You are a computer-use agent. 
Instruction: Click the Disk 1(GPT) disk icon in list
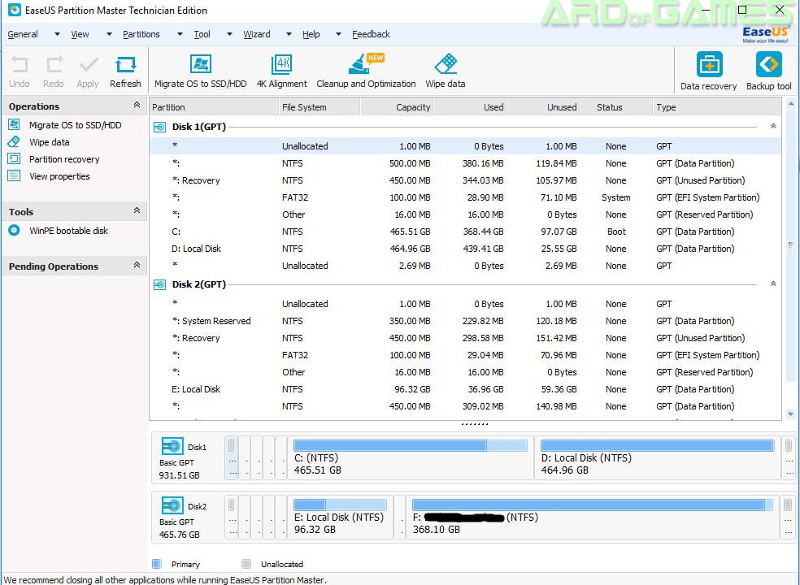click(159, 127)
